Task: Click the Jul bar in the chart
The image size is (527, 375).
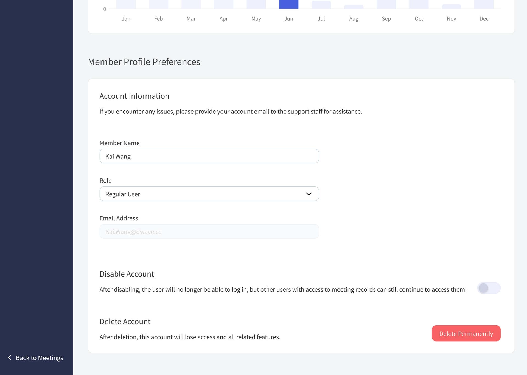Action: 321,5
